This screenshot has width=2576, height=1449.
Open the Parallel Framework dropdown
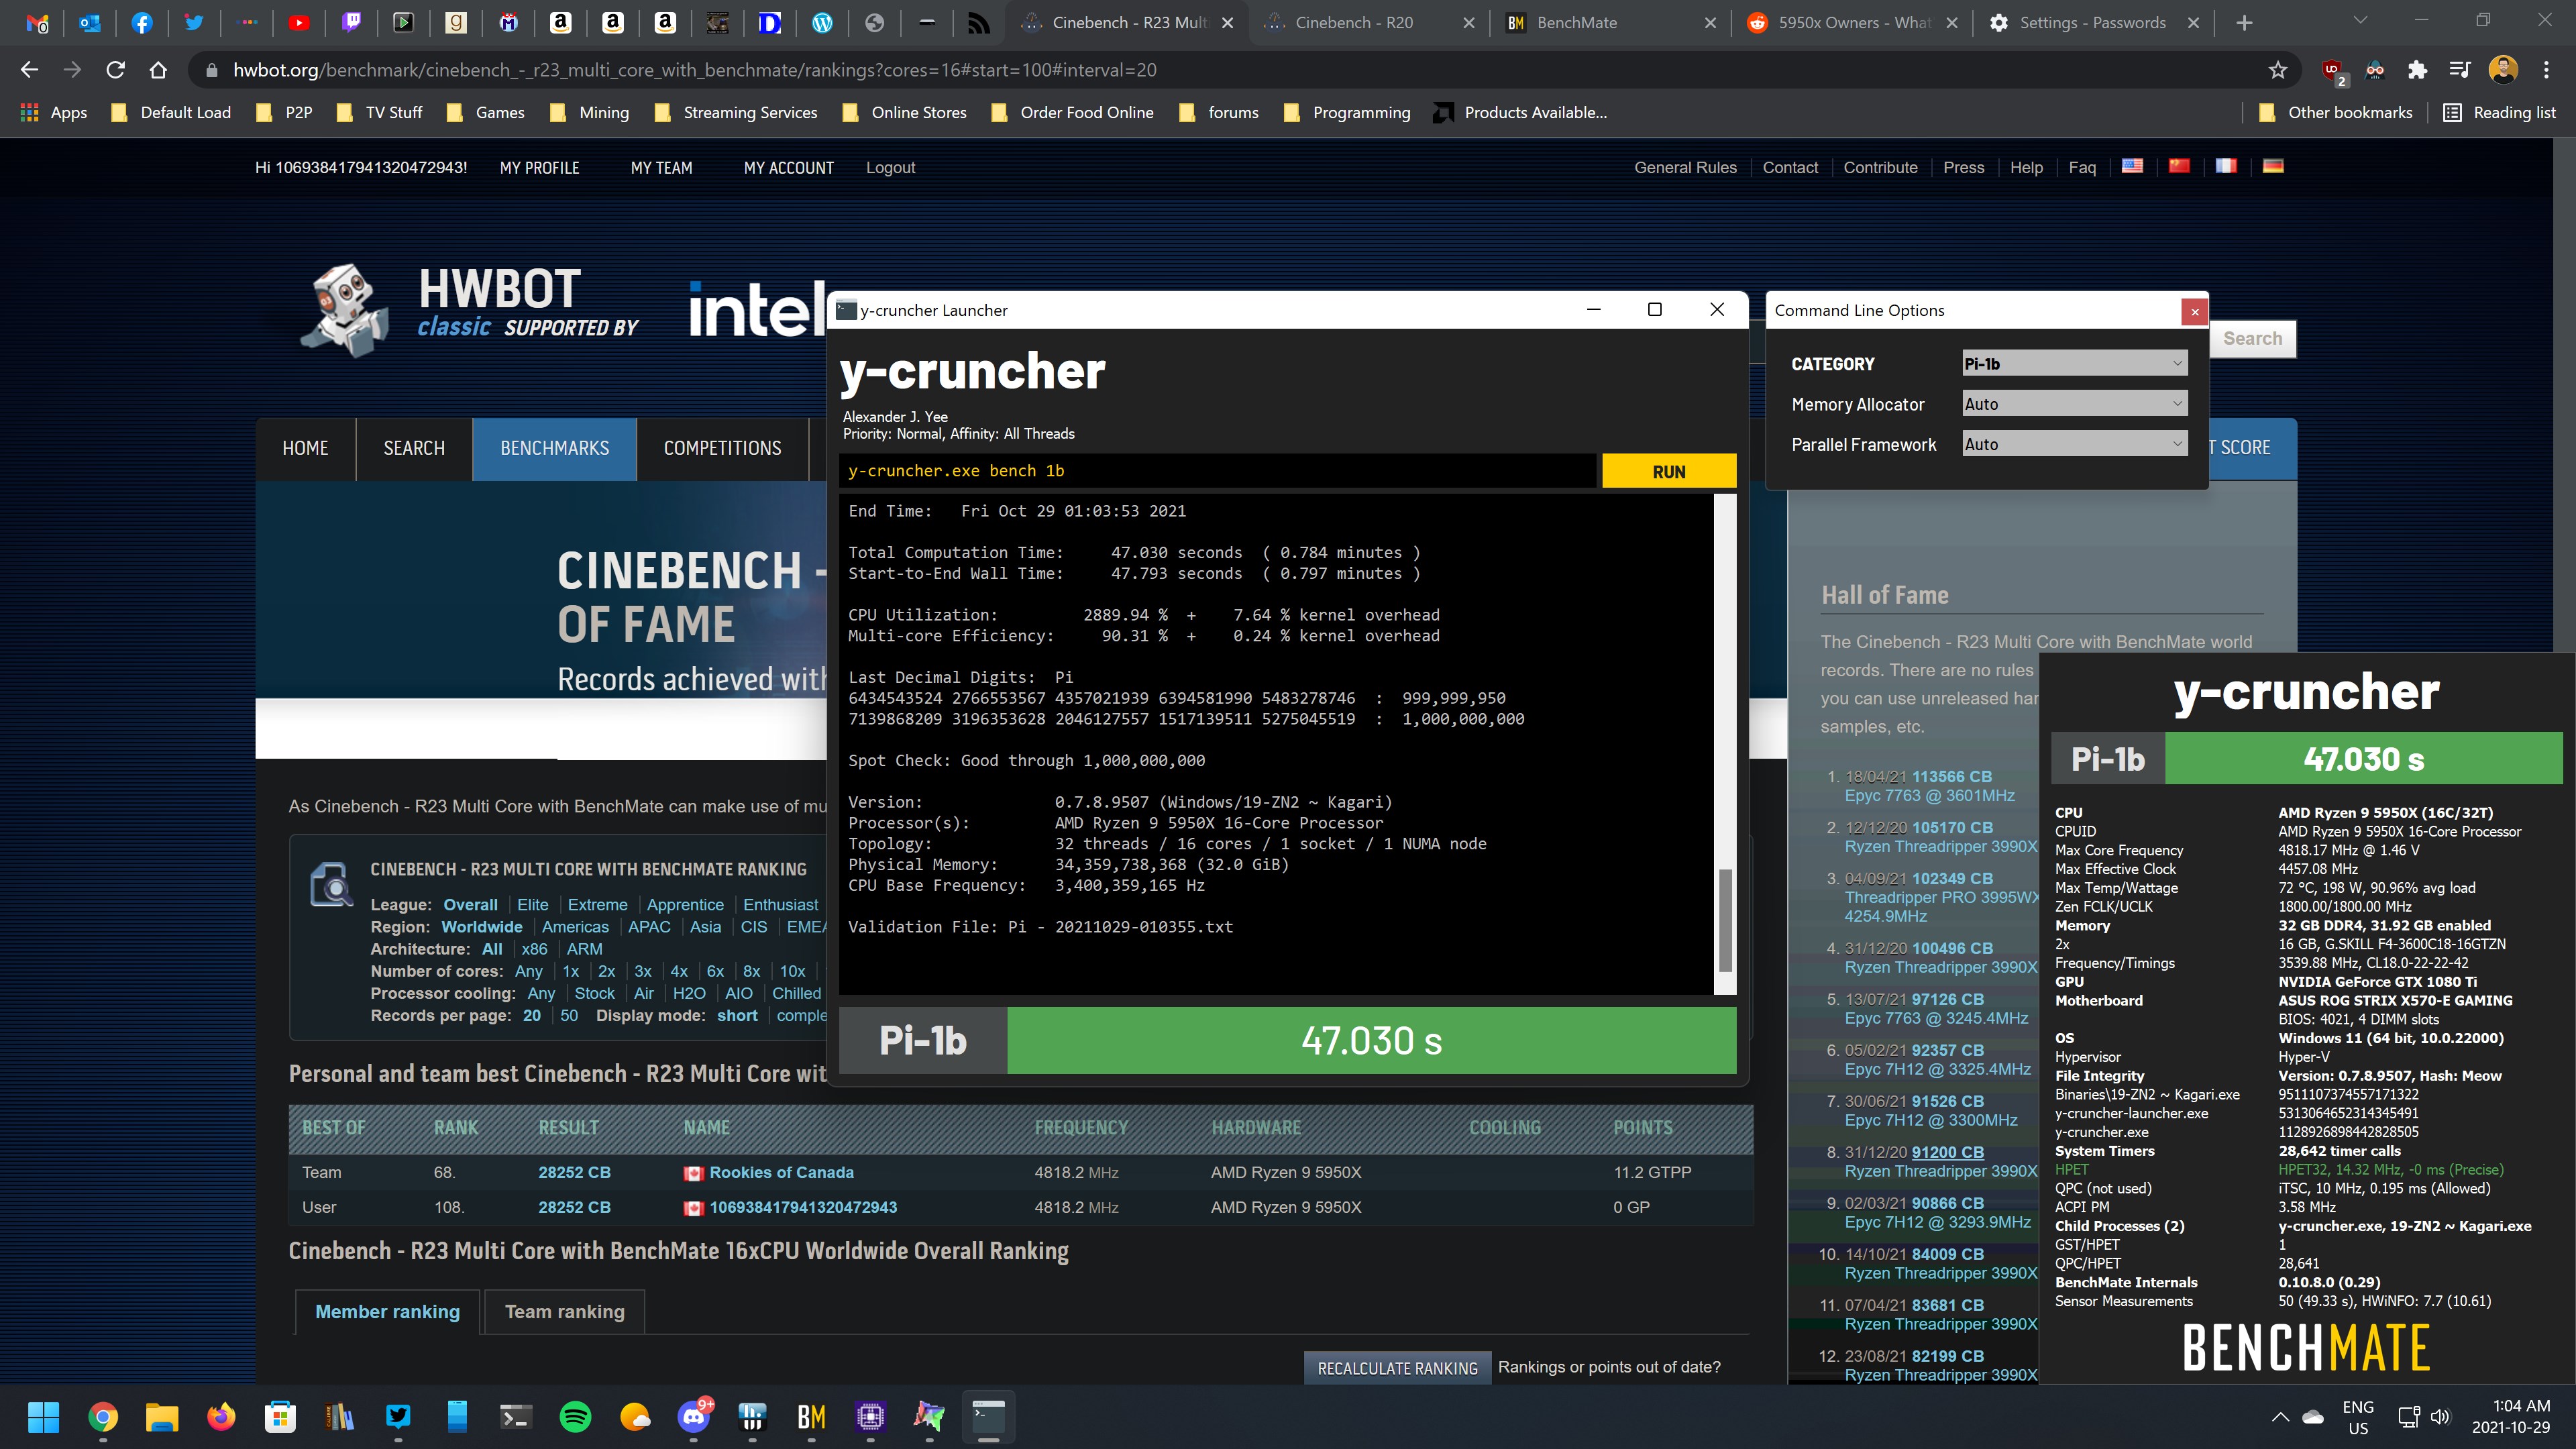tap(2074, 444)
